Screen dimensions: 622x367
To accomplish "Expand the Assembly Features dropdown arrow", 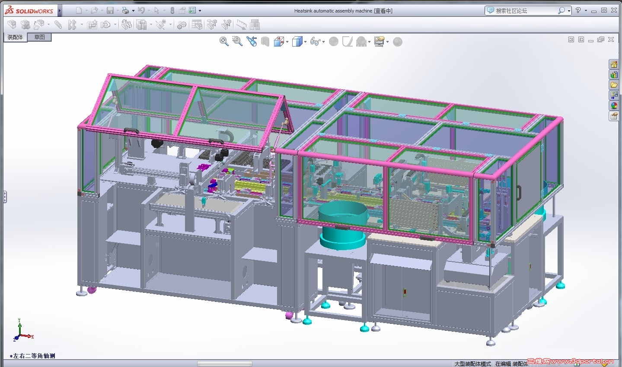I will click(151, 25).
